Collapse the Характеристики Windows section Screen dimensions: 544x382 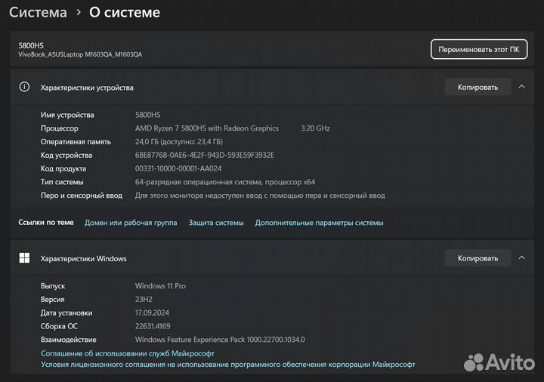521,257
